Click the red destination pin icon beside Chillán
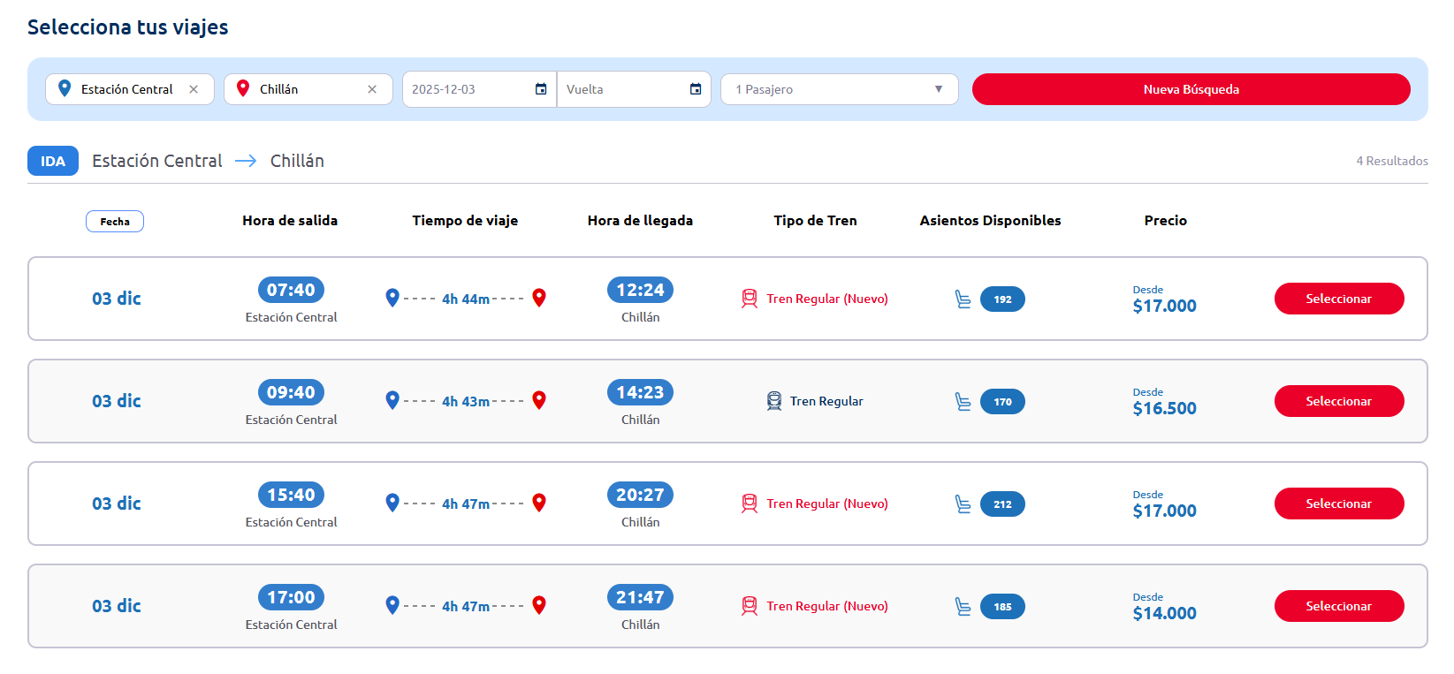 point(243,88)
